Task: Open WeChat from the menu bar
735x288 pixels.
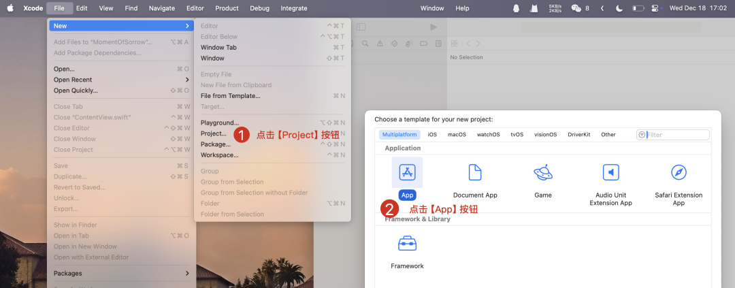Action: (x=576, y=8)
